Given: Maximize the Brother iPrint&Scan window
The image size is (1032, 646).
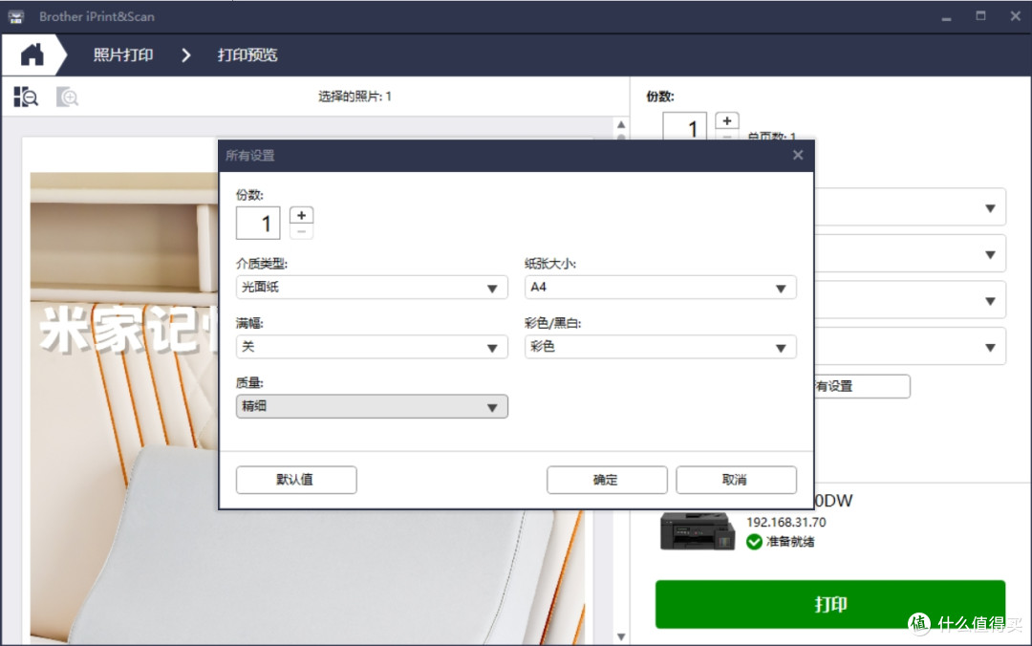Looking at the screenshot, I should 980,16.
